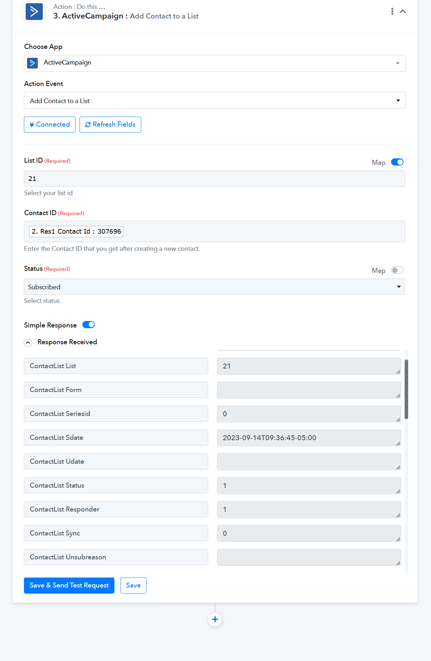Click the ContactList Sdate value resize handle
This screenshot has height=661, width=431.
tap(398, 444)
